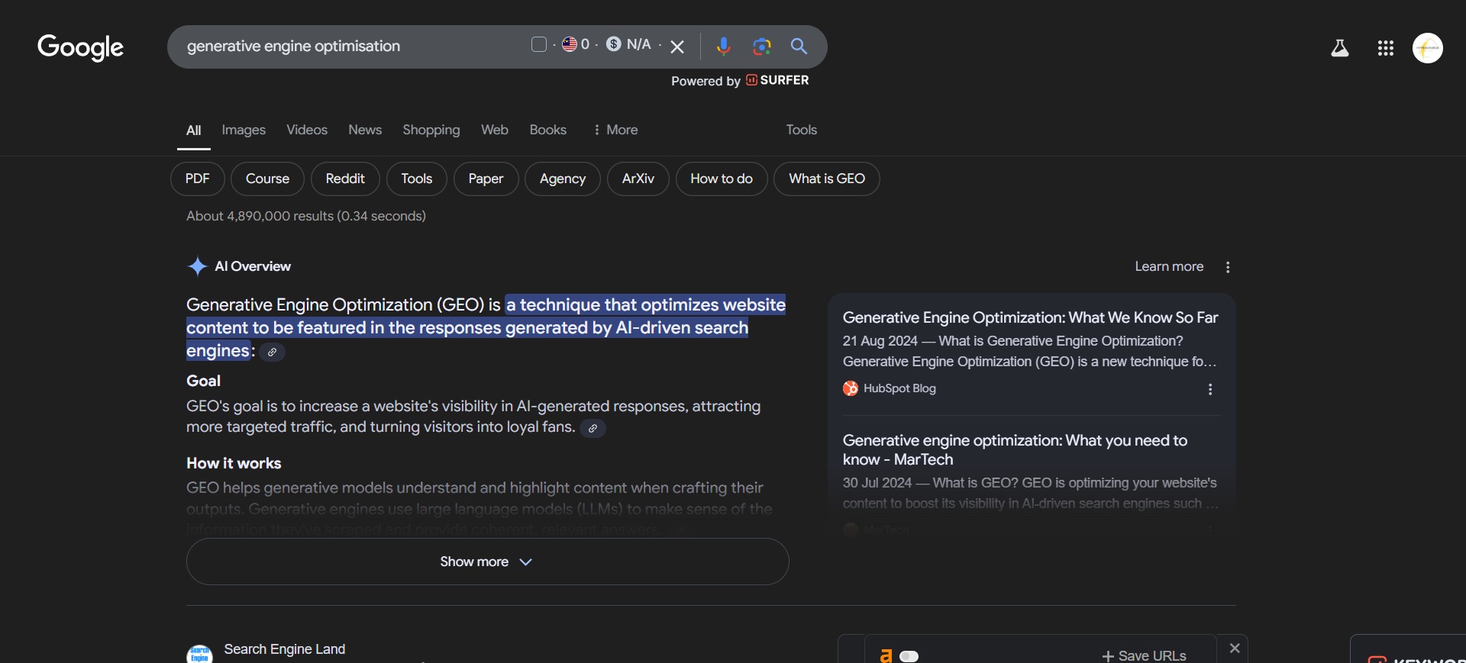Click the dollar CPC icon
1466x663 pixels.
[x=614, y=44]
